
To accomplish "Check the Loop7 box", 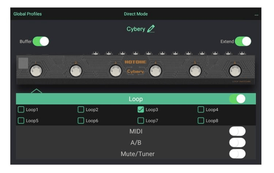I will pos(141,120).
